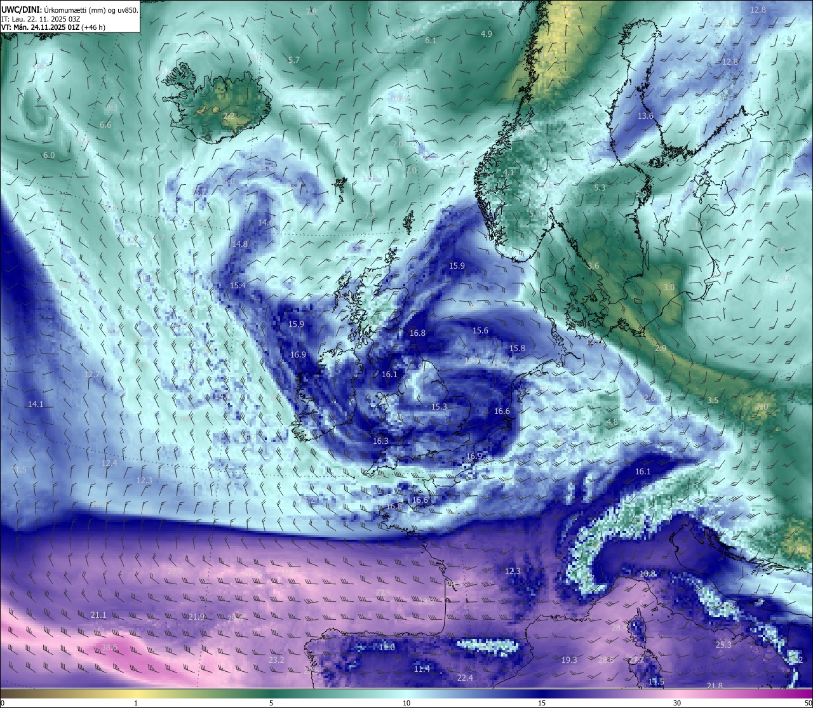Click the 21.8 value on the map
This screenshot has height=708, width=813.
tap(715, 686)
